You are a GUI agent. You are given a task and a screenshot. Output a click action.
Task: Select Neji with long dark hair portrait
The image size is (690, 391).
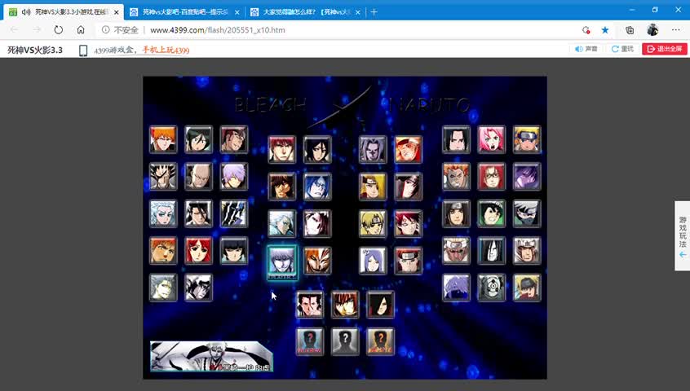tap(457, 213)
